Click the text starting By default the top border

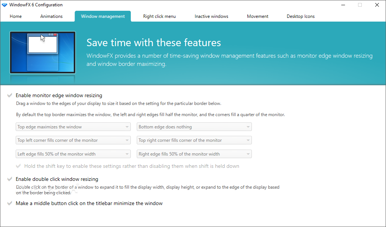(151, 115)
